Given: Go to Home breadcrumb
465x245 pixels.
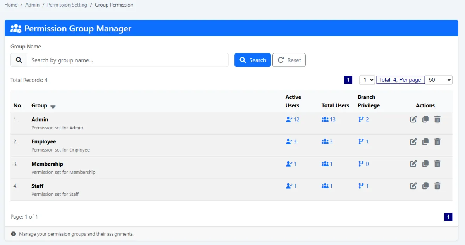Looking at the screenshot, I should click(11, 5).
